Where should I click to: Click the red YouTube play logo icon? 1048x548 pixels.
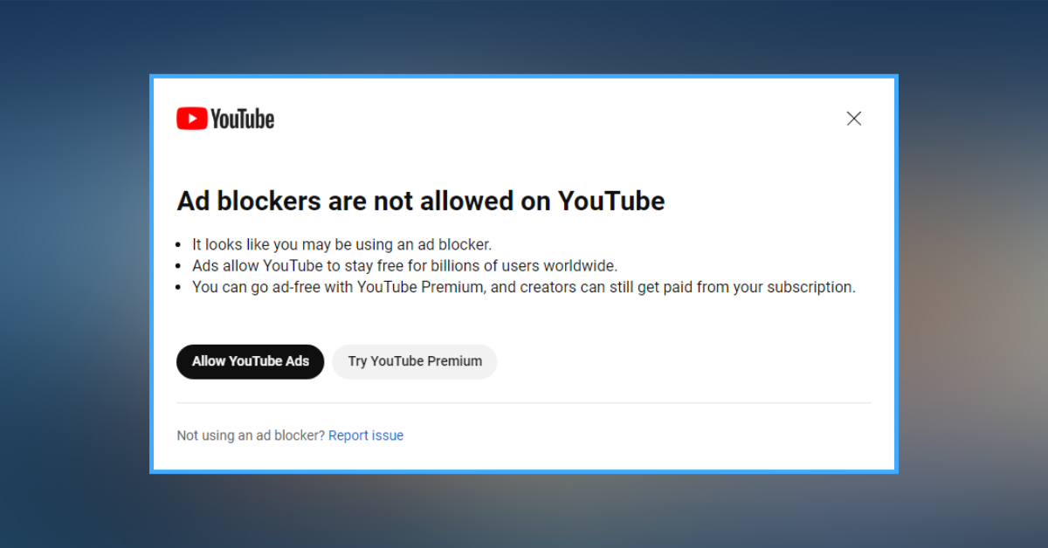pyautogui.click(x=191, y=119)
